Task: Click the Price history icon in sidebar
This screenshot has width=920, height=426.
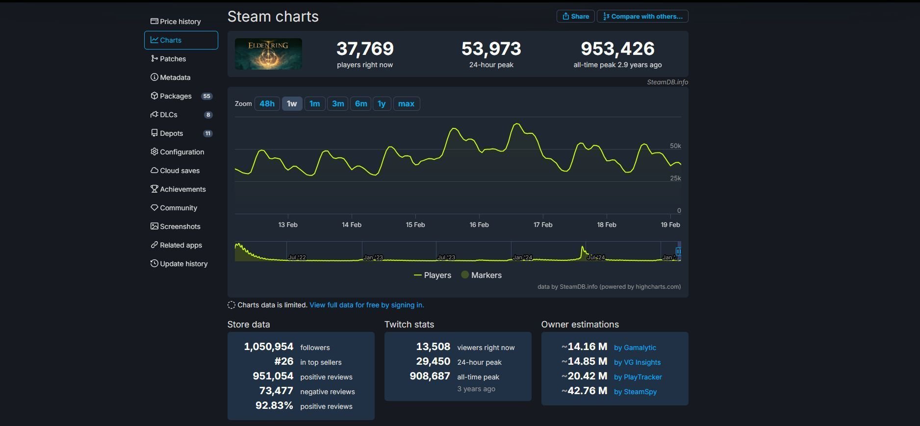Action: tap(154, 21)
